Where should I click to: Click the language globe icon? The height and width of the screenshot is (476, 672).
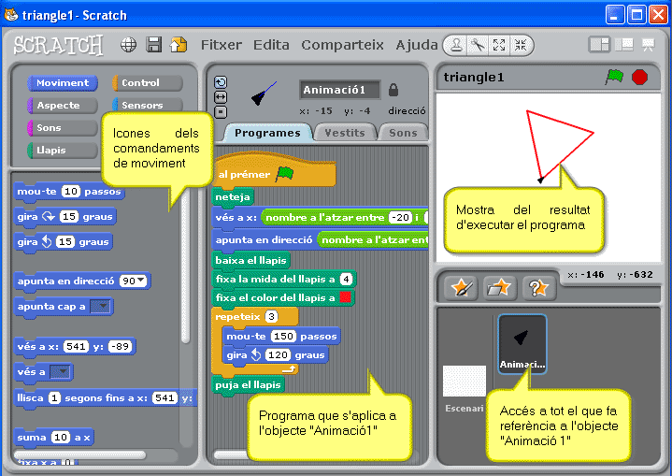pos(129,45)
